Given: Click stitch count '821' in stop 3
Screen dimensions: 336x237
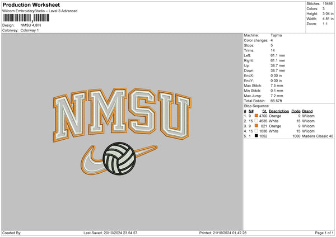Looking at the screenshot, I should point(264,126).
